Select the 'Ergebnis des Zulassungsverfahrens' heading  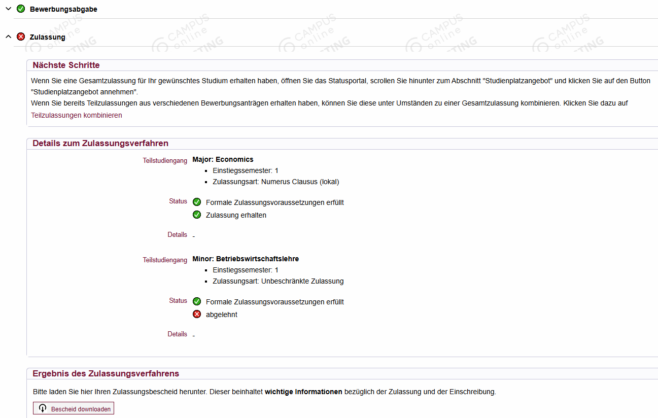pos(106,374)
